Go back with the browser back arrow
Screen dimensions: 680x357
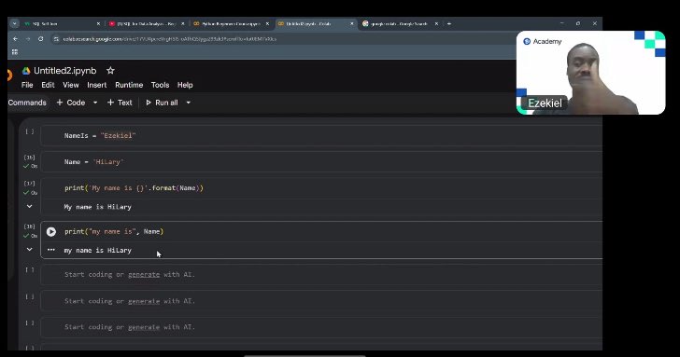point(15,39)
